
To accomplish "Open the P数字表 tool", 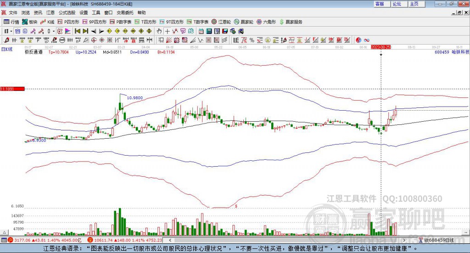I will pos(121,22).
